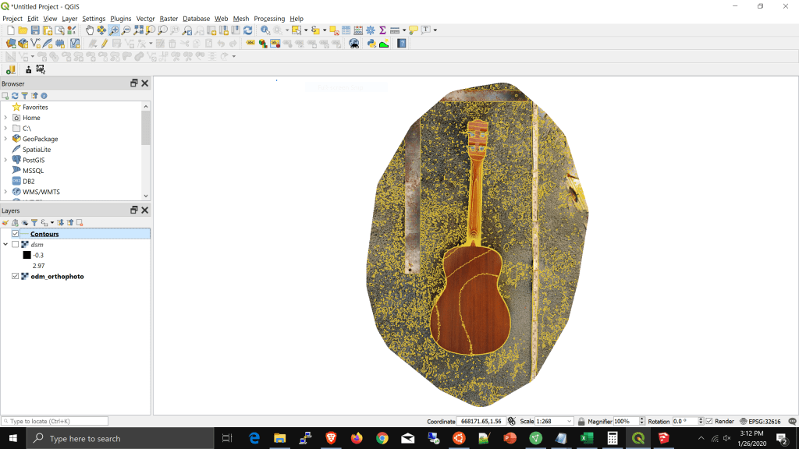Enable the dsm layer checkbox
Screen dimensions: 799x449
pos(15,245)
